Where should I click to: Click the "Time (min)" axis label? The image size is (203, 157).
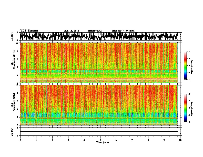[x=103, y=142]
